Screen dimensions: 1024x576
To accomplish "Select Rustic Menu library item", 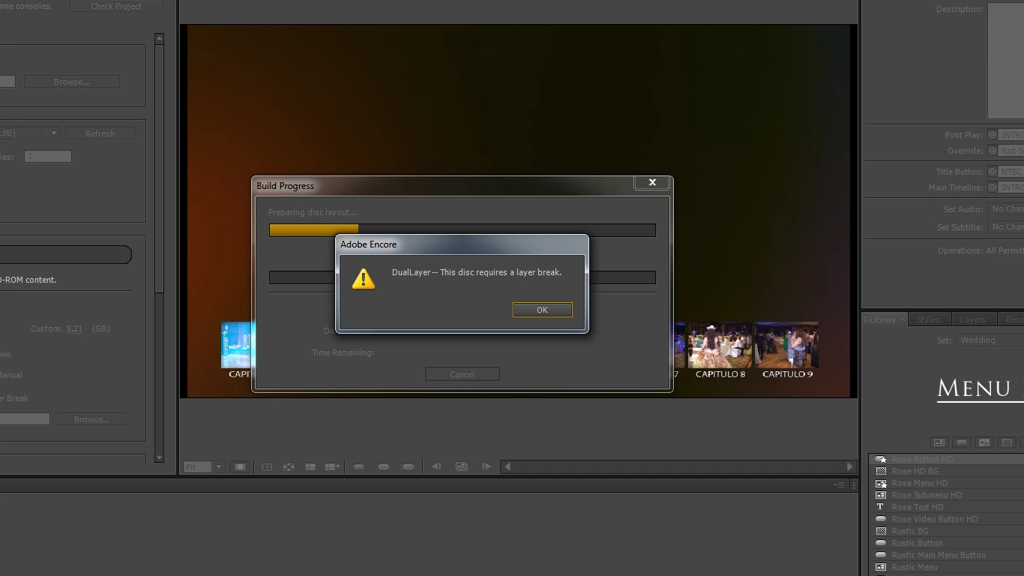I will point(946,567).
